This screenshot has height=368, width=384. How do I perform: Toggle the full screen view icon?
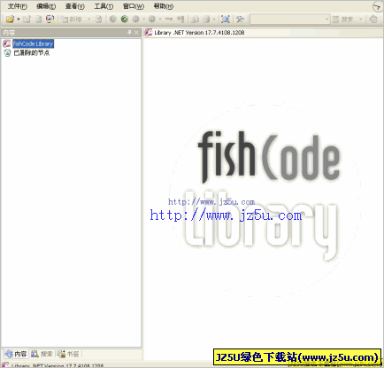coord(226,20)
